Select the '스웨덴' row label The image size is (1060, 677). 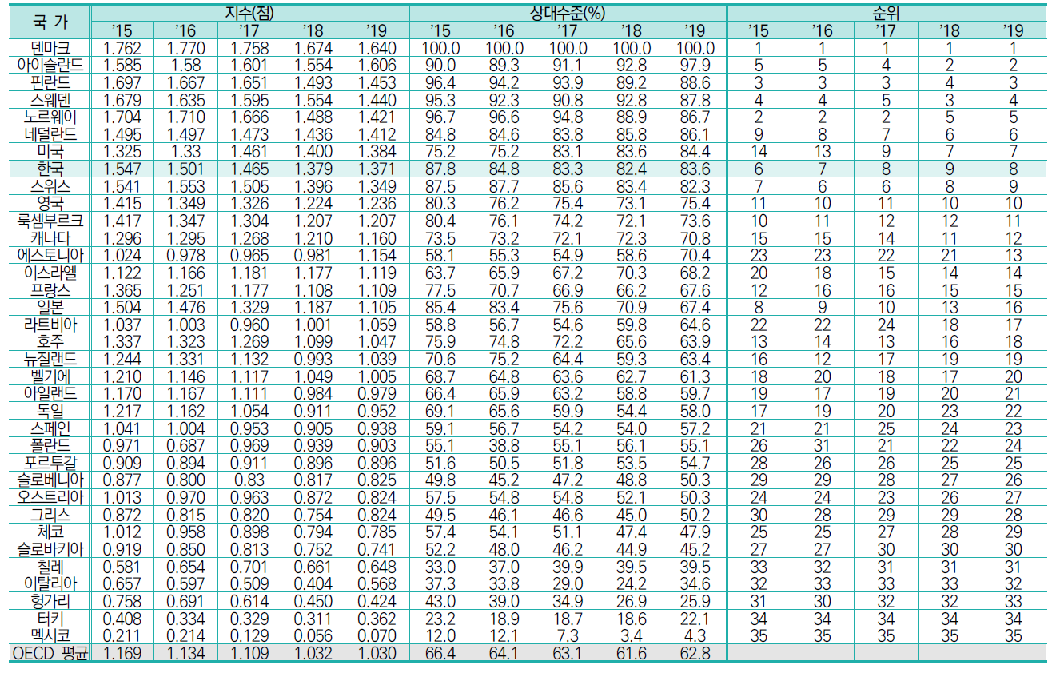[x=50, y=100]
